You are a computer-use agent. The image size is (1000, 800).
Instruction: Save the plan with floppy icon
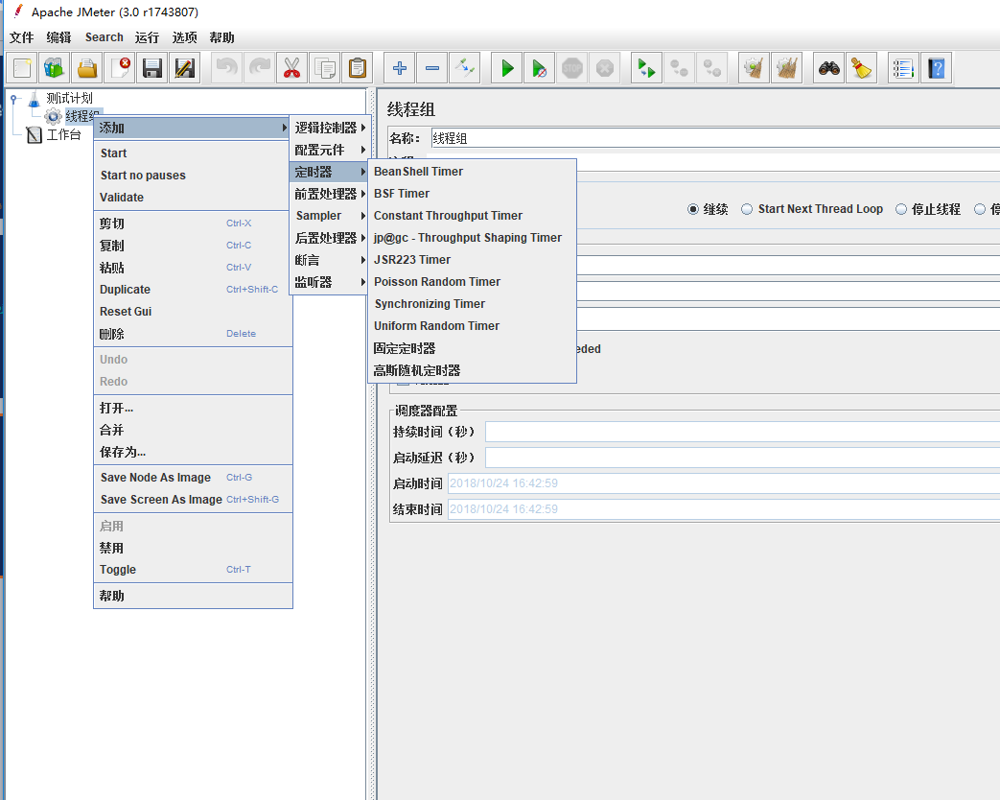click(151, 67)
